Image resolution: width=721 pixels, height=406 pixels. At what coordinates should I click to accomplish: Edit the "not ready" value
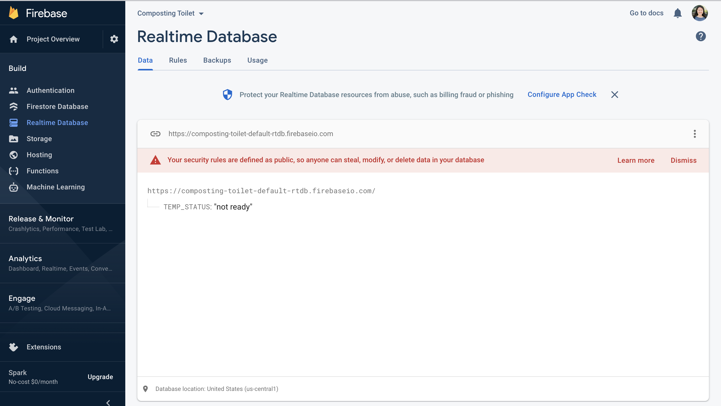(233, 207)
